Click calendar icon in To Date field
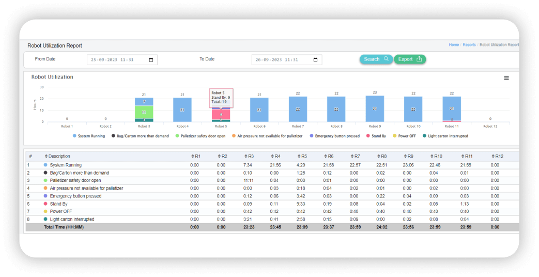Viewport: 539px width, 277px height. (315, 60)
